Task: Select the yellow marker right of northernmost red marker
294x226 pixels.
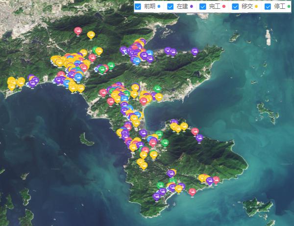Action: [91, 34]
